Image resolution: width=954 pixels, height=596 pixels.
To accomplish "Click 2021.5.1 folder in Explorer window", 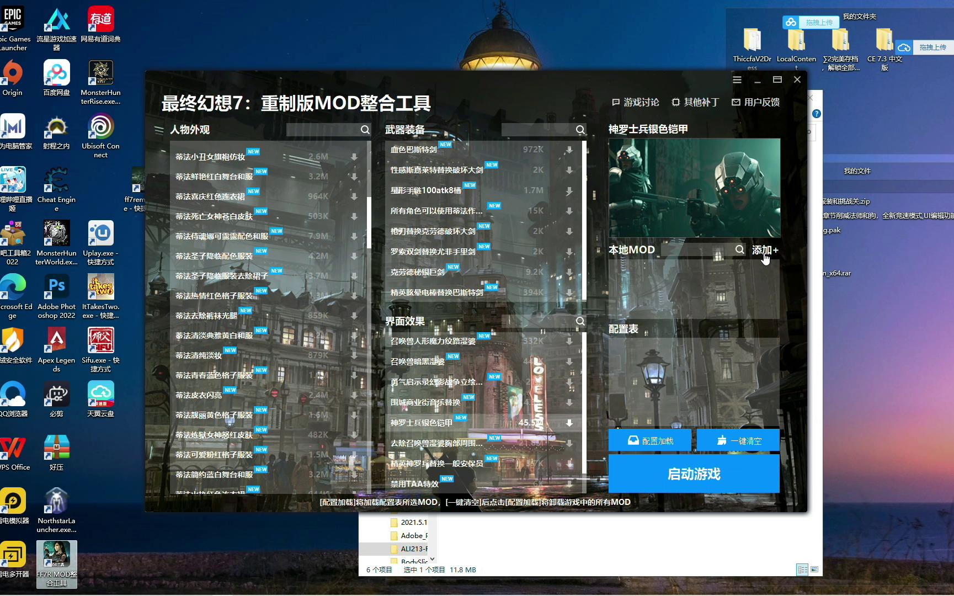I will (x=408, y=522).
